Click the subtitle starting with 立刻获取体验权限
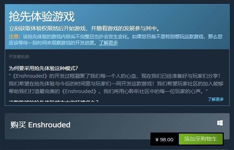Image resolution: width=234 pixels, height=150 pixels. pyautogui.click(x=84, y=28)
